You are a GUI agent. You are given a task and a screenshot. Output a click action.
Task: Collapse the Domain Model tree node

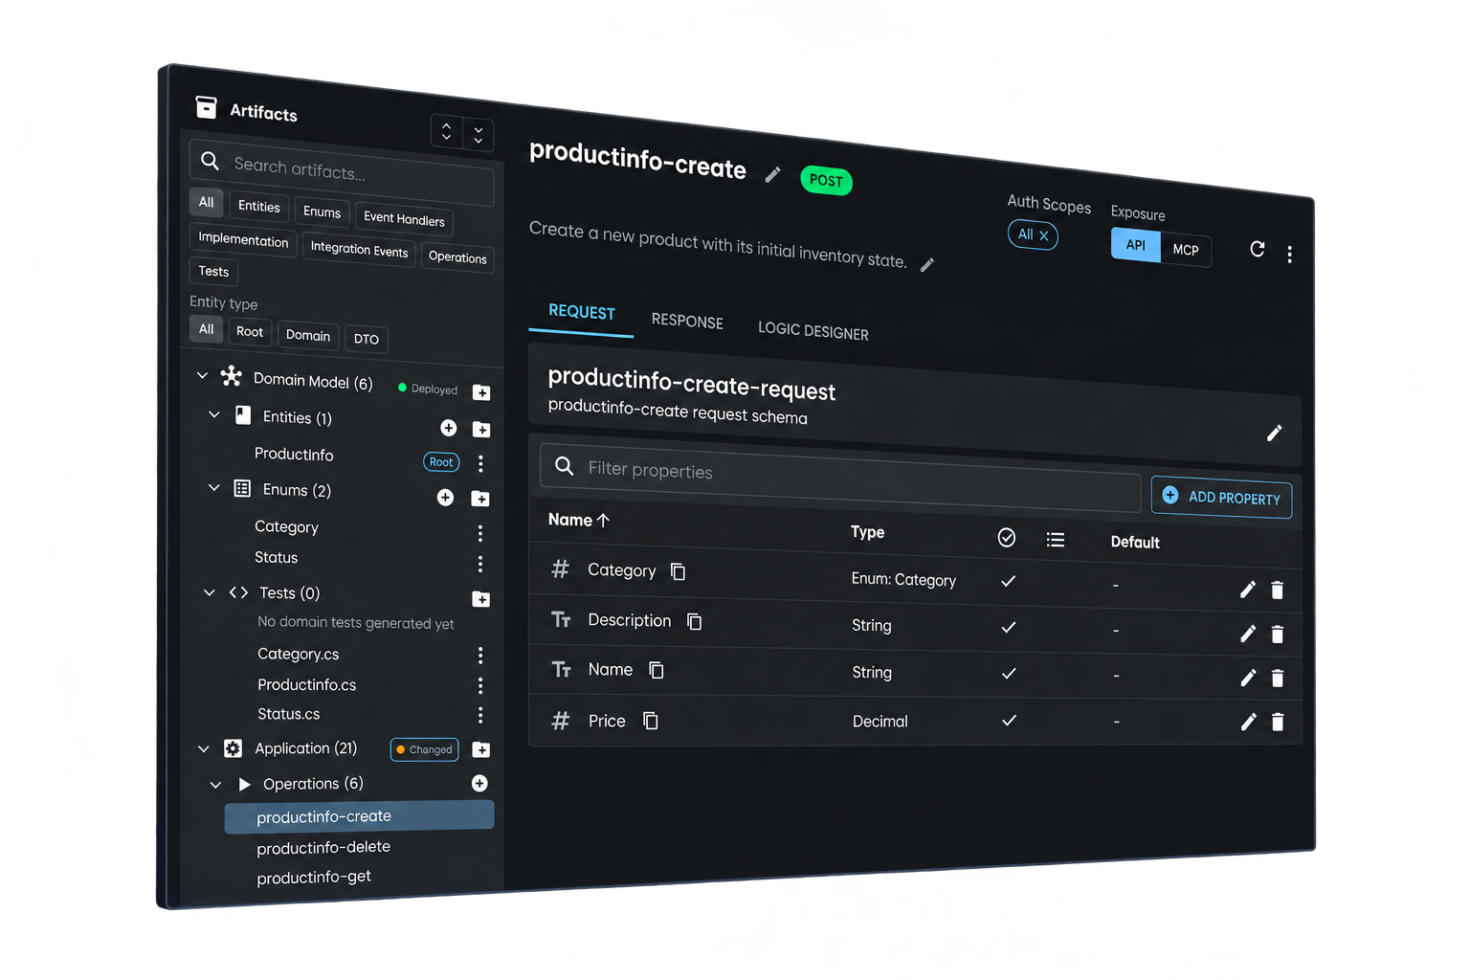[202, 376]
